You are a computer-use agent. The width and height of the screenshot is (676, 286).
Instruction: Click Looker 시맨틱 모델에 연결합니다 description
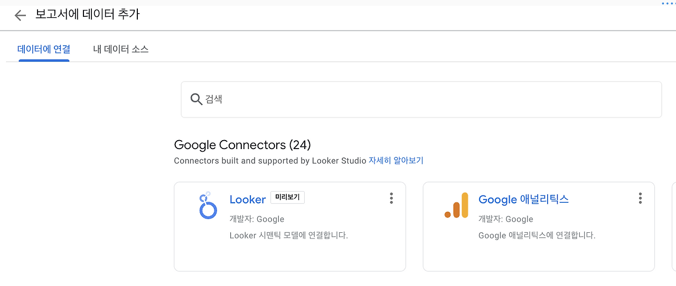[x=288, y=235]
